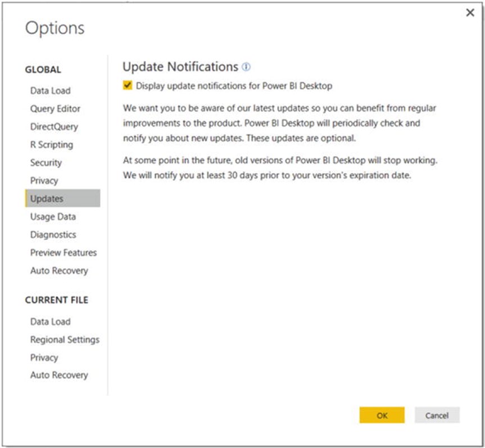The image size is (485, 448).
Task: Select Regional Settings
Action: click(x=65, y=340)
